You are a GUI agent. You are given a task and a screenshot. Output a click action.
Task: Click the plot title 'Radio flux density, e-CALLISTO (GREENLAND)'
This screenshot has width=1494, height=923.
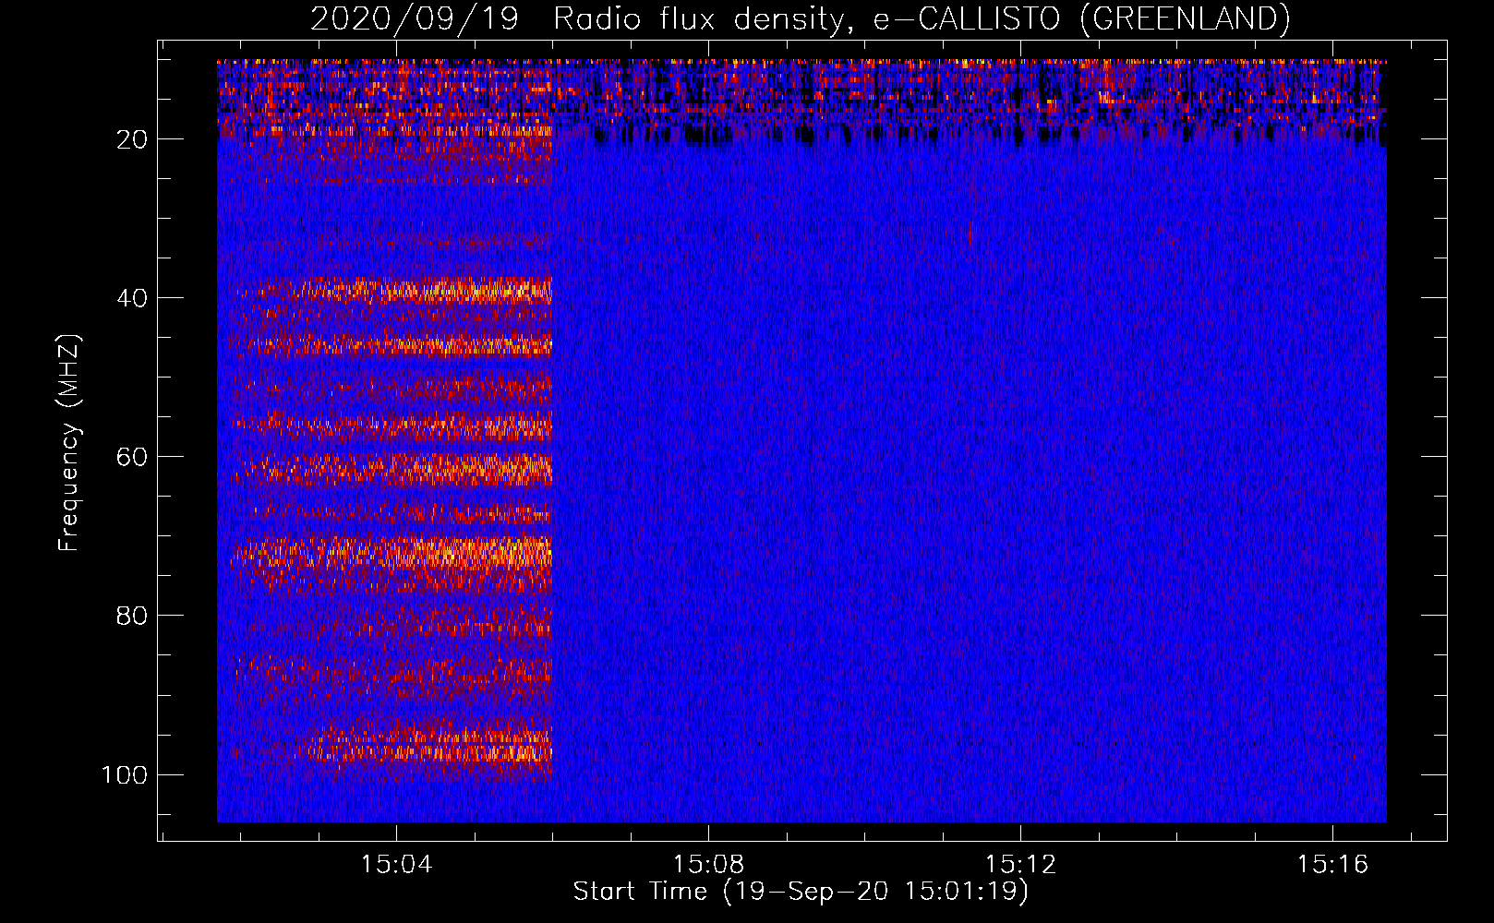(922, 18)
